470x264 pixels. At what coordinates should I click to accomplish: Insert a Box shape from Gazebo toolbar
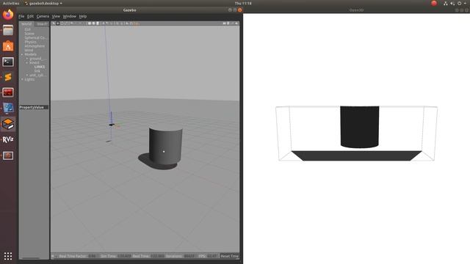click(90, 23)
